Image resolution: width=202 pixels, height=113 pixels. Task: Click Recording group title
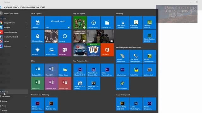(119, 13)
